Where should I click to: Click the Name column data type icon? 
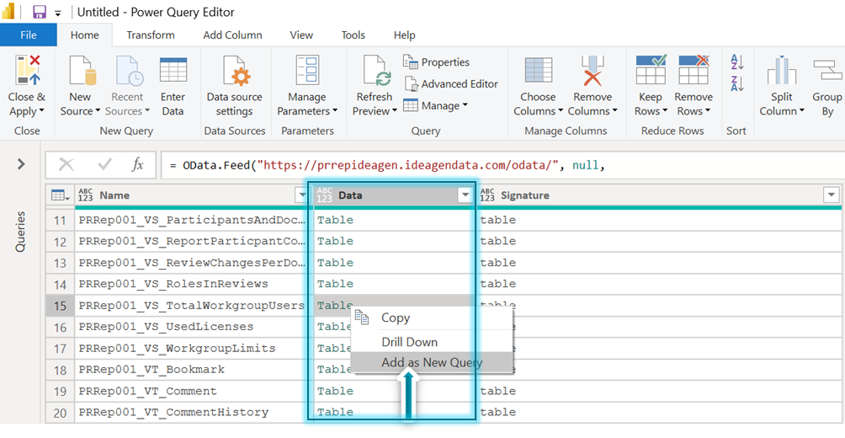coord(86,195)
